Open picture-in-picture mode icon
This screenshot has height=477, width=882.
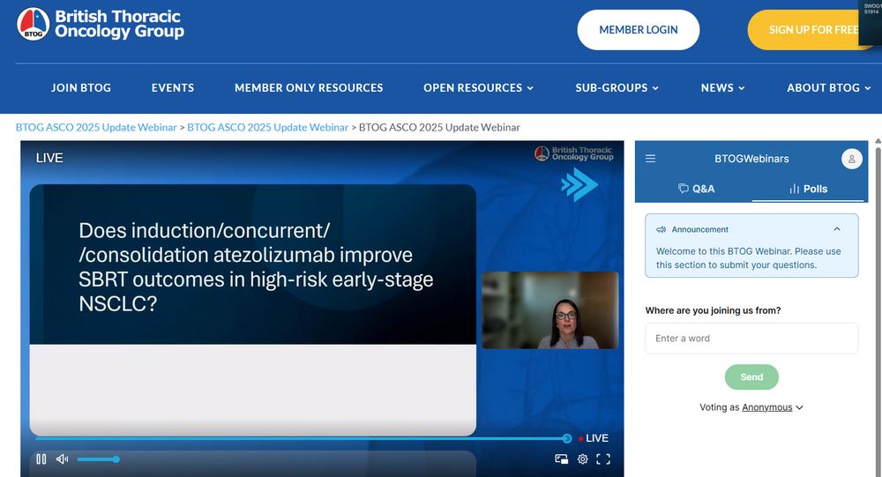[561, 459]
